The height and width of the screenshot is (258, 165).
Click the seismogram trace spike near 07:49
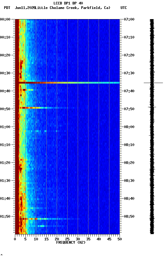coord(152,107)
